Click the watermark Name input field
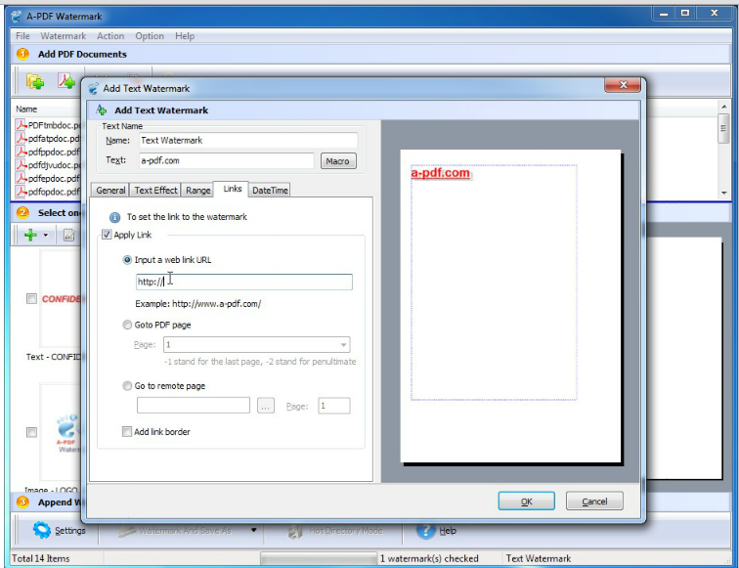 point(248,141)
